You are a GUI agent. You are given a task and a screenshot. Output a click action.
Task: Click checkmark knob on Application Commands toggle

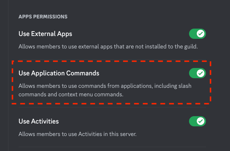201,73
